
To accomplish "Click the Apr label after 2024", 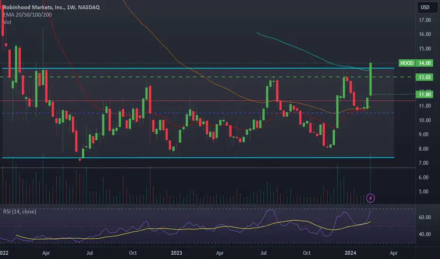I will pos(394,253).
